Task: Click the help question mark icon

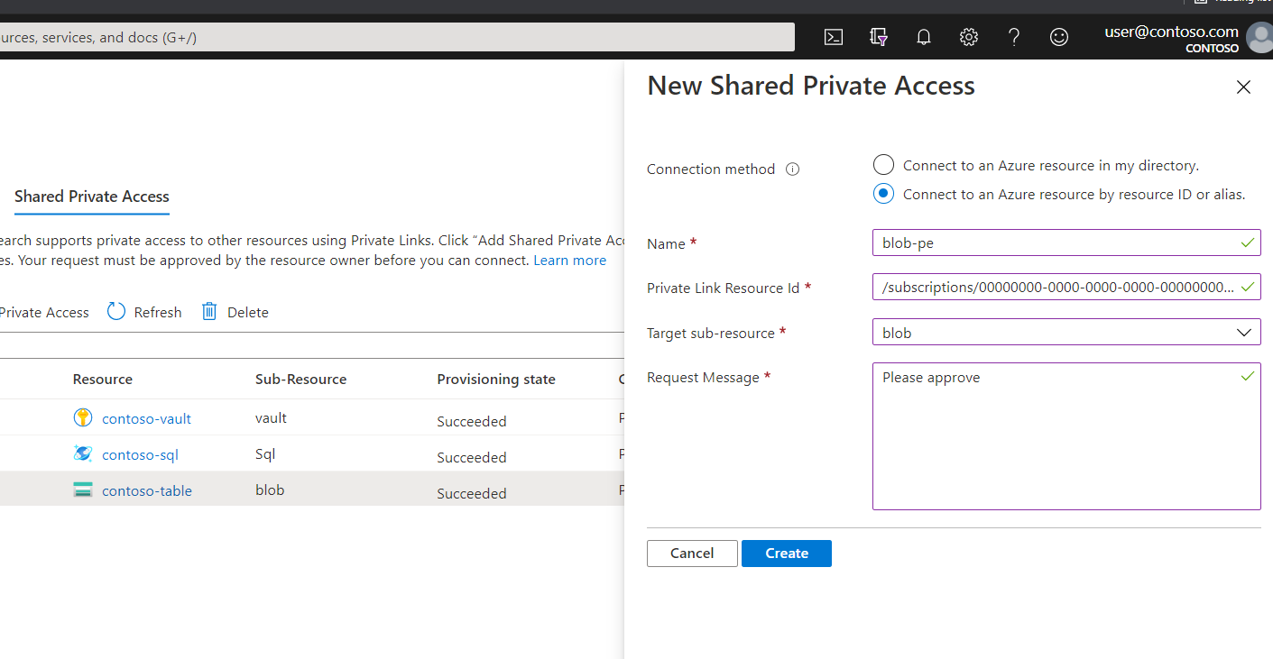Action: [1014, 37]
